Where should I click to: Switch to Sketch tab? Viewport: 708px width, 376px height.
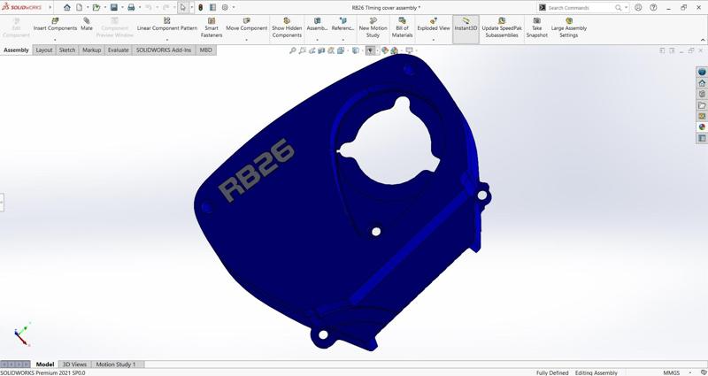67,50
